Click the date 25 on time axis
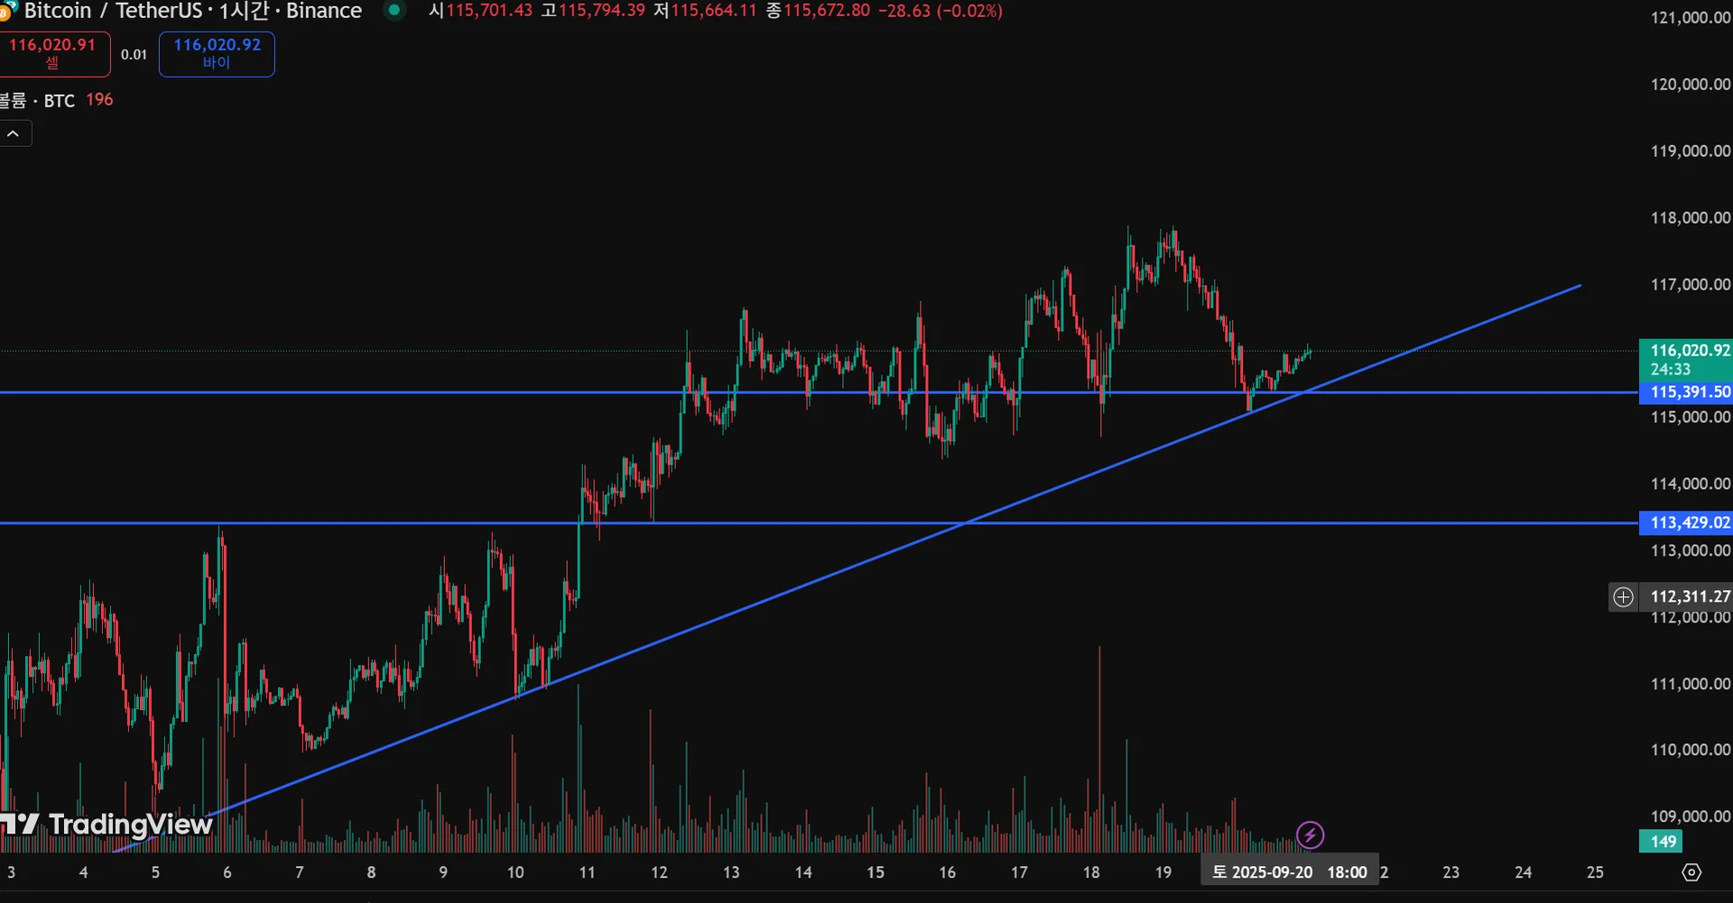The height and width of the screenshot is (903, 1733). (1595, 872)
